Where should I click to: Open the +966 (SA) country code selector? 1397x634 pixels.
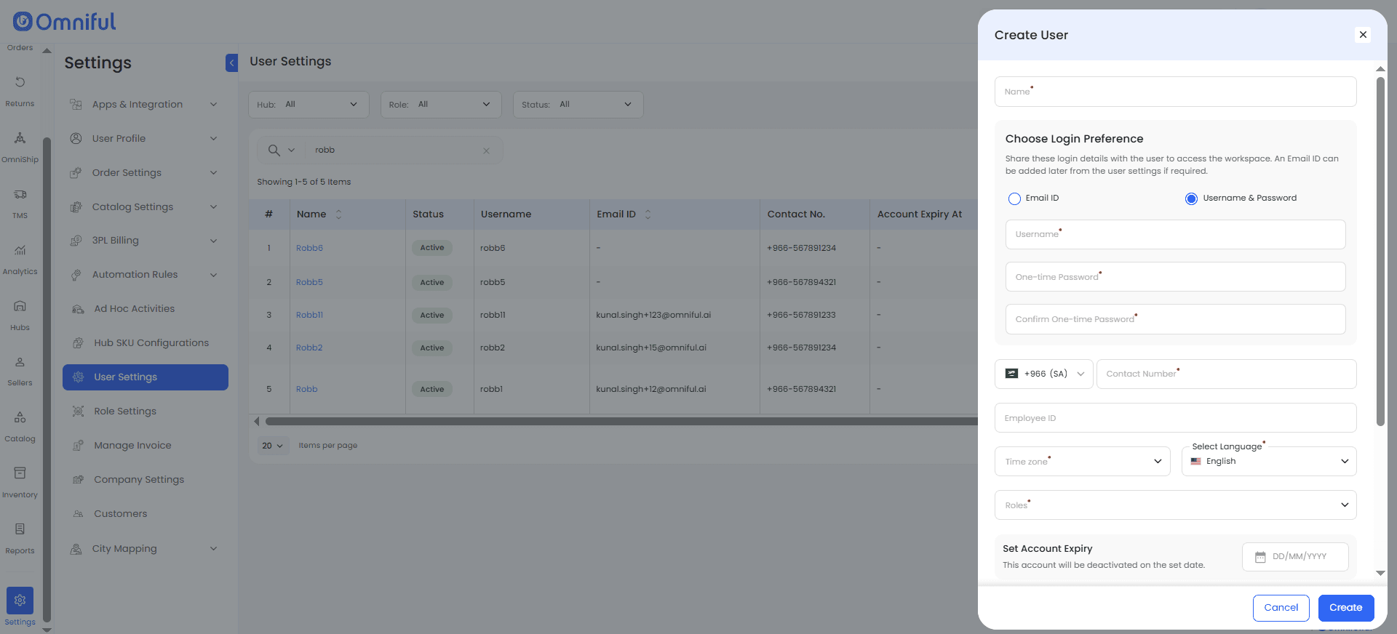1043,374
